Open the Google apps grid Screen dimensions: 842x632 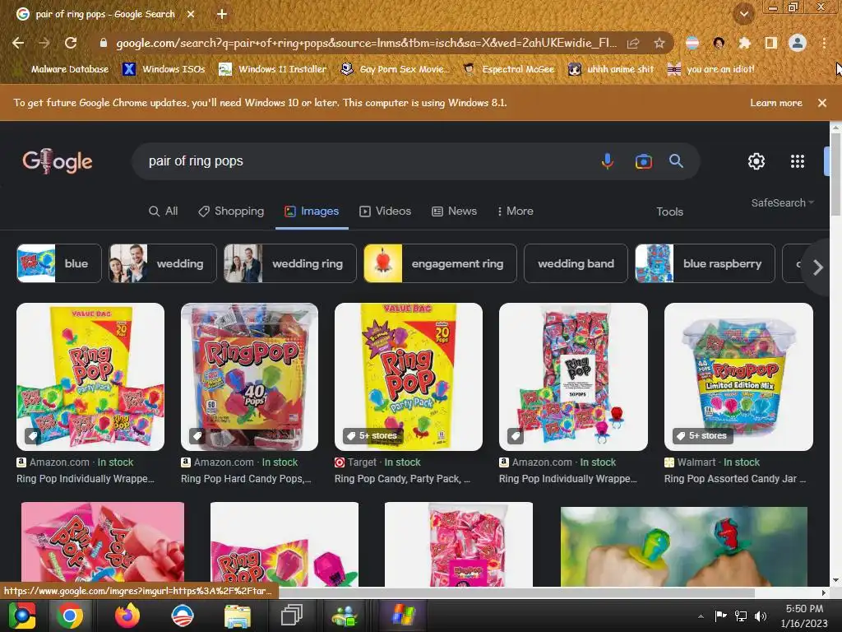[798, 161]
